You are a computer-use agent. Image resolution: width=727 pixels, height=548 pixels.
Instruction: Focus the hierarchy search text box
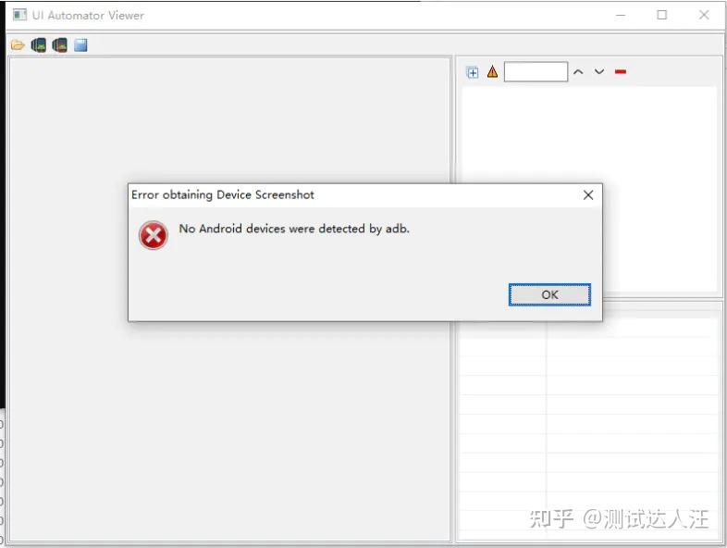click(536, 71)
